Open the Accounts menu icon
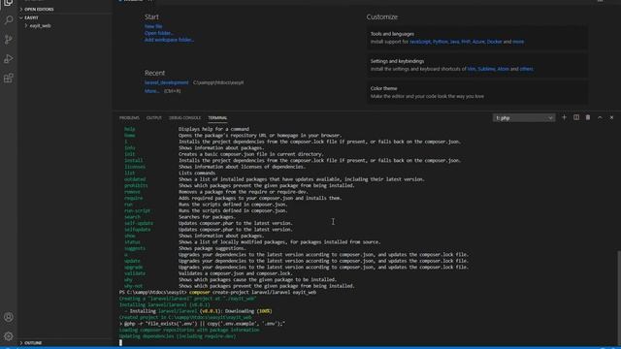 (x=9, y=317)
